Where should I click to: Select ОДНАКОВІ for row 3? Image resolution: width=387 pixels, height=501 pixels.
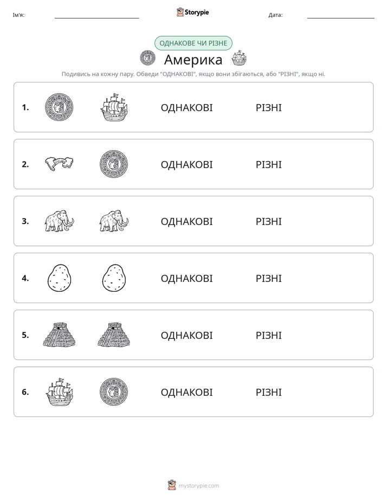(x=186, y=221)
